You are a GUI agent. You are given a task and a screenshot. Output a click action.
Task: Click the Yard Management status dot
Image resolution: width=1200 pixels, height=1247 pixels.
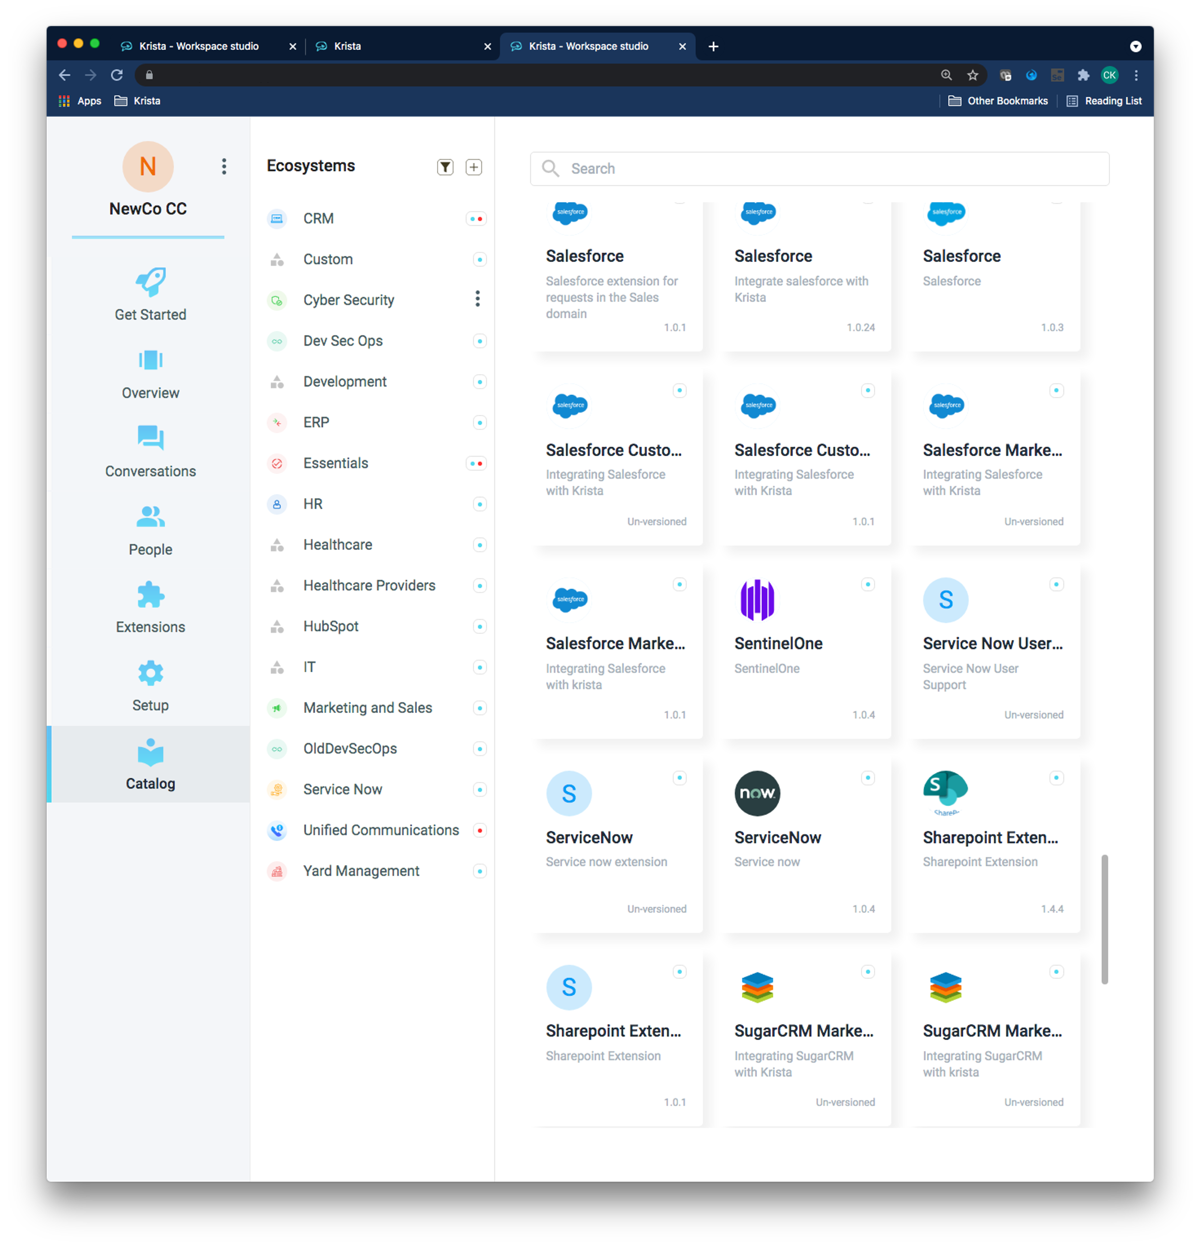point(480,871)
